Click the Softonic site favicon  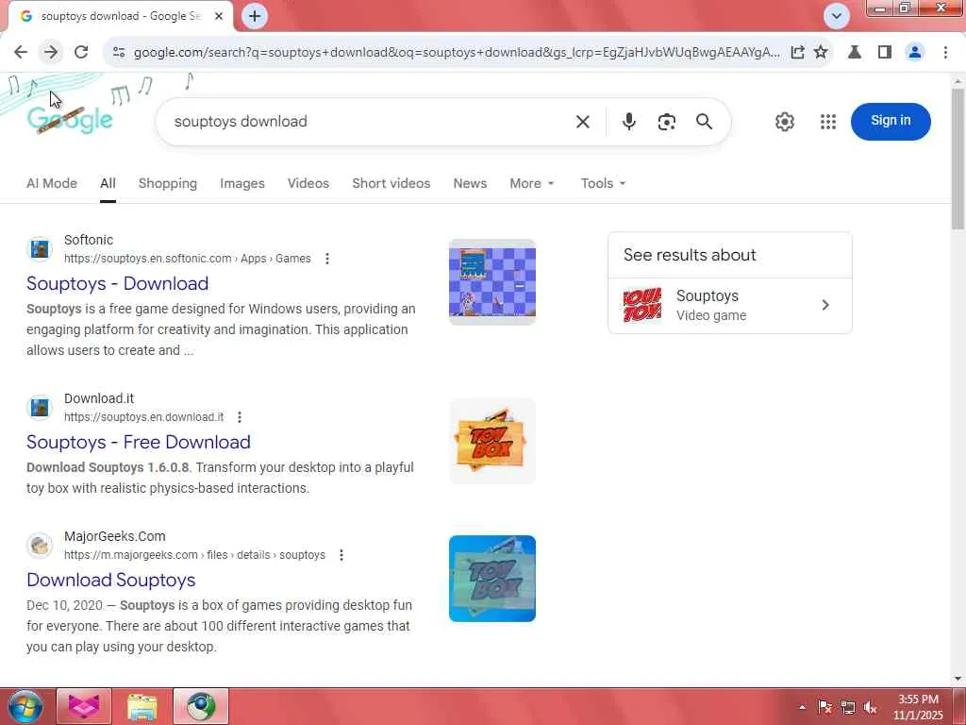(x=40, y=249)
